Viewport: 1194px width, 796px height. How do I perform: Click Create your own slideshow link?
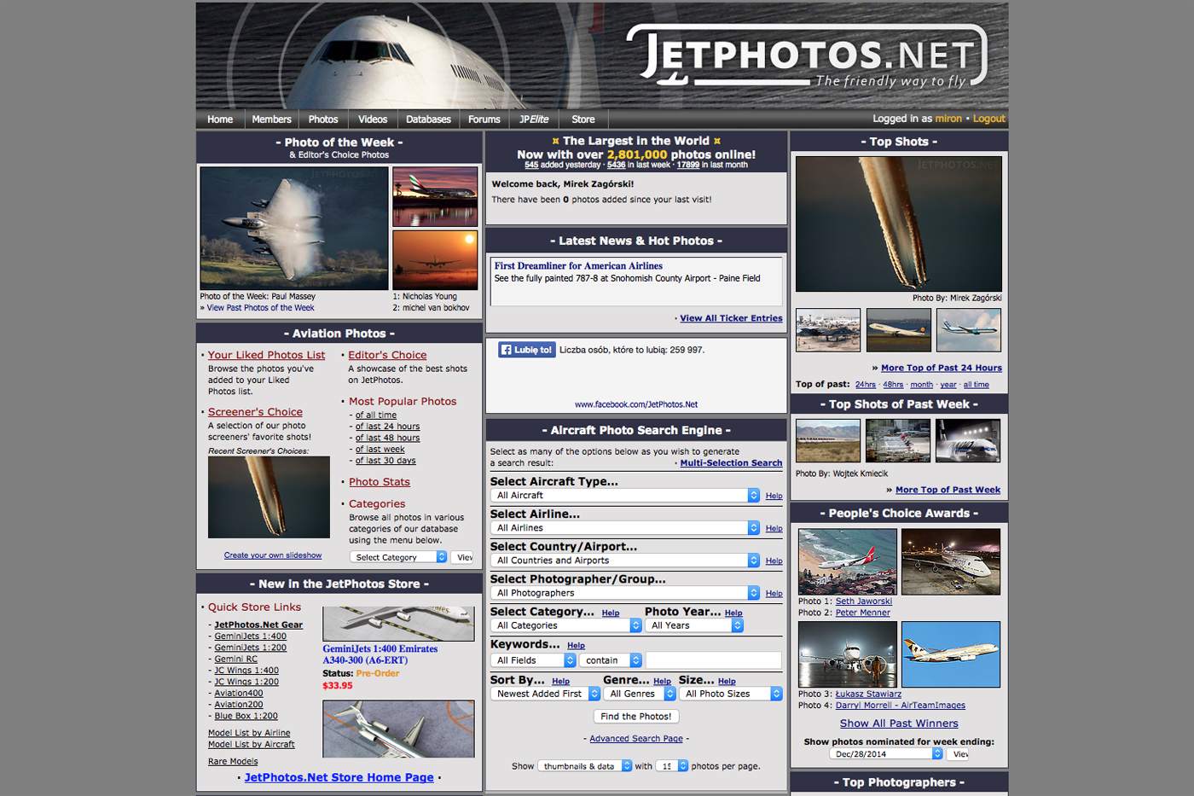pyautogui.click(x=273, y=555)
